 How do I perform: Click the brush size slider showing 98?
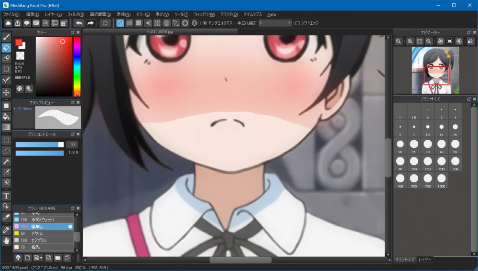40,145
